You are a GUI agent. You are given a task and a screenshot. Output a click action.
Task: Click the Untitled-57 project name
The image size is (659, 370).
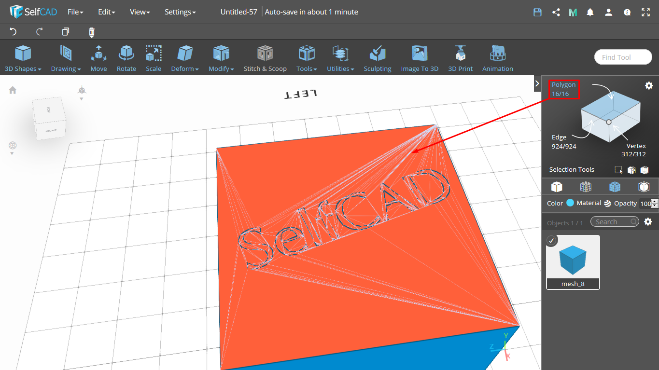238,12
